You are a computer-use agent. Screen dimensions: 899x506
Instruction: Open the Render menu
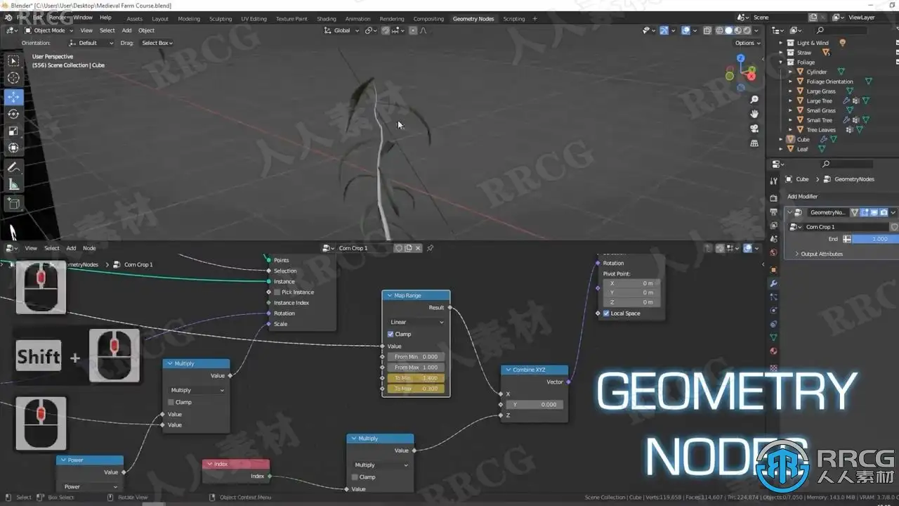point(58,18)
